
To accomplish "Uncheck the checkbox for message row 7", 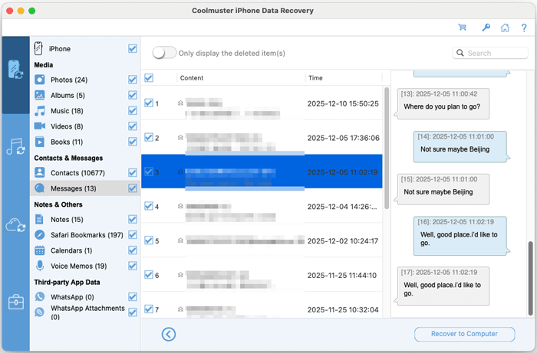I will coord(149,309).
